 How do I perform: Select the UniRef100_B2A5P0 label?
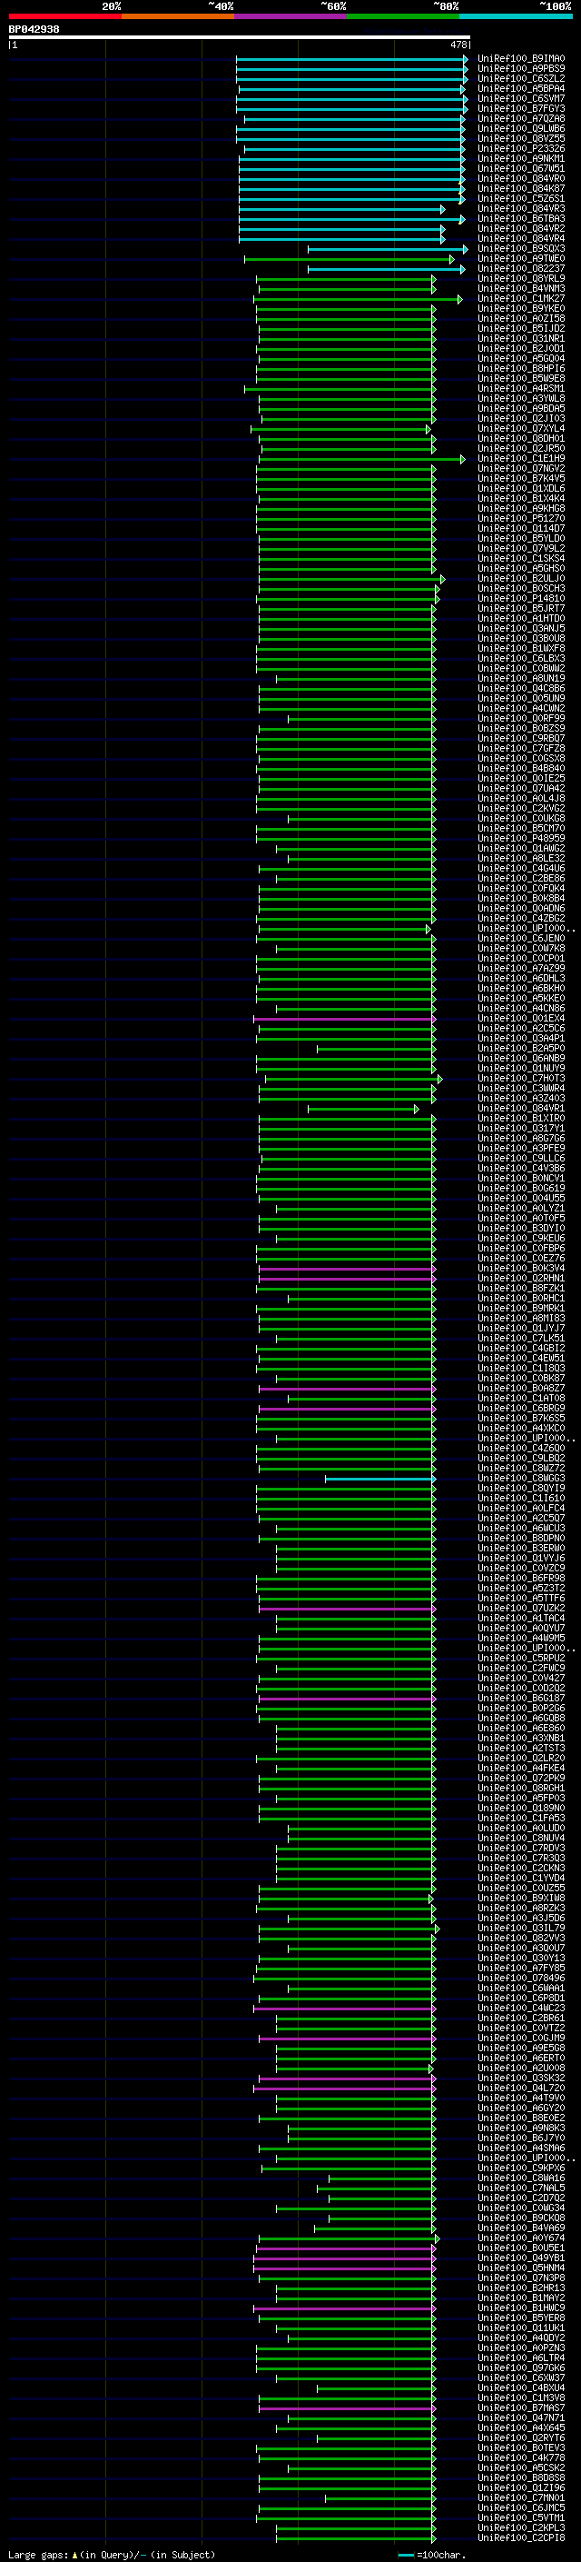coord(520,1048)
